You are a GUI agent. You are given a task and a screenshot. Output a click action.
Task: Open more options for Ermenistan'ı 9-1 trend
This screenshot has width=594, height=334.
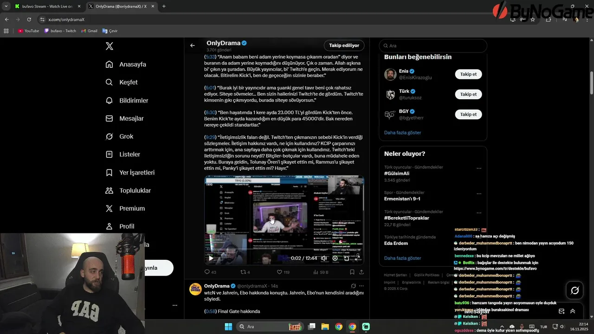479,193
